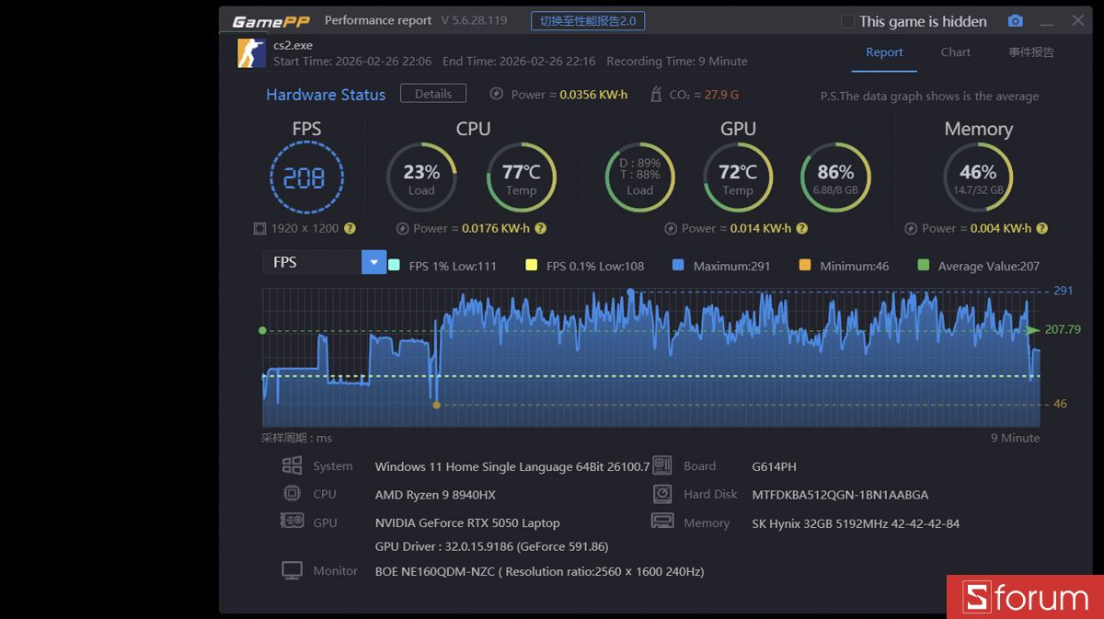Click the screenshot camera icon in title bar
Viewport: 1104px width, 619px height.
coord(1015,20)
